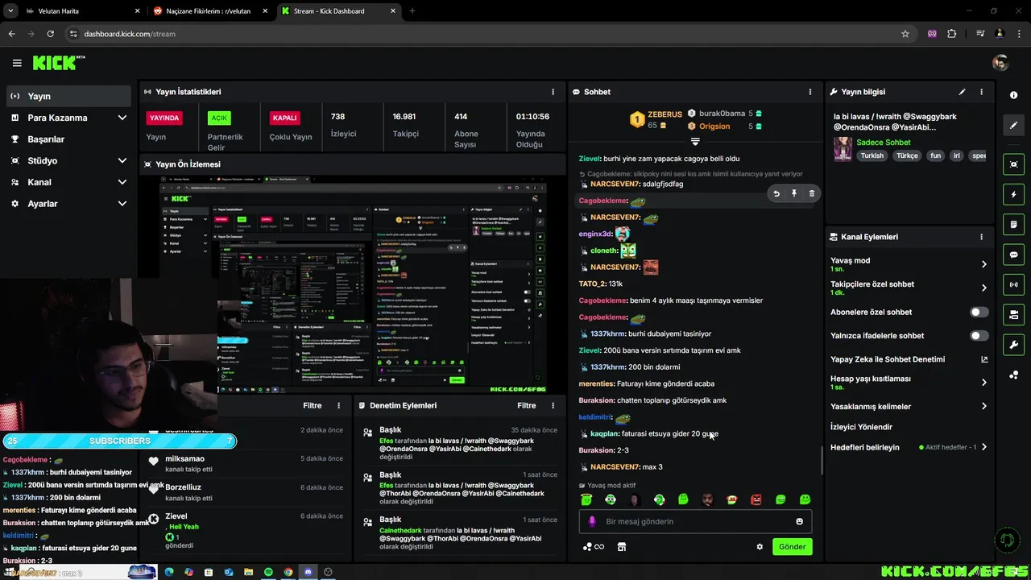Image resolution: width=1031 pixels, height=580 pixels.
Task: Select Yayın in the left sidebar
Action: click(68, 96)
